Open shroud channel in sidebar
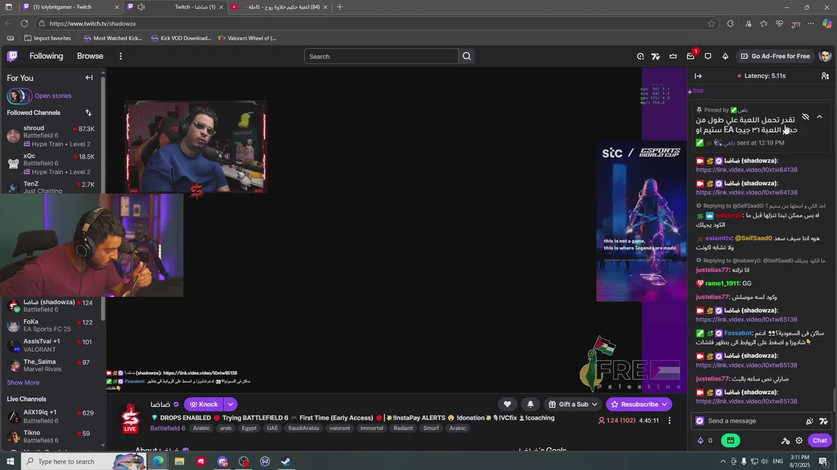Viewport: 837px width, 470px height. click(x=52, y=136)
